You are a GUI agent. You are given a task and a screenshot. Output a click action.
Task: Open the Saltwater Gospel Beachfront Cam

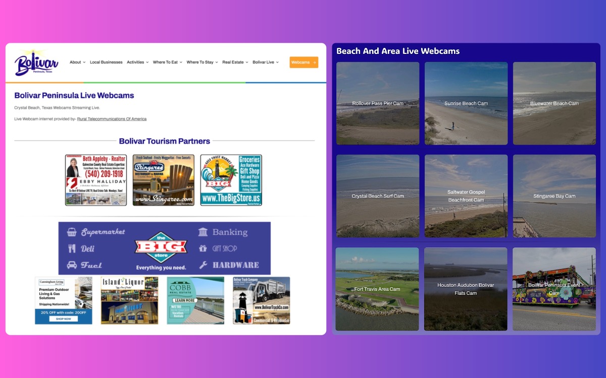click(466, 196)
